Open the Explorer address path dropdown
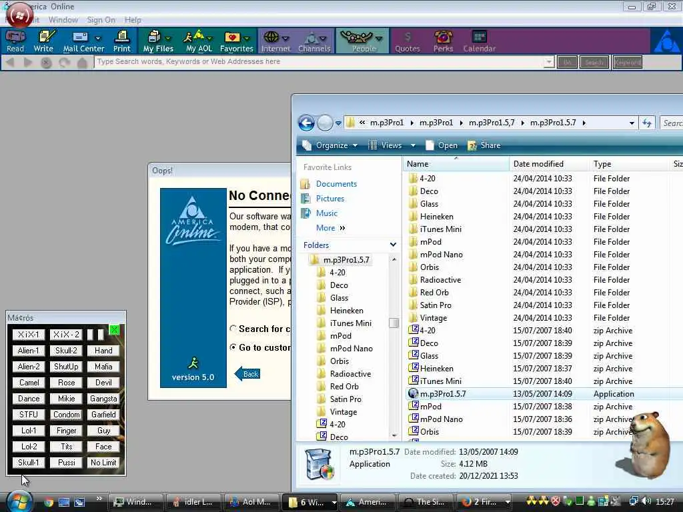Image resolution: width=683 pixels, height=512 pixels. pyautogui.click(x=632, y=123)
